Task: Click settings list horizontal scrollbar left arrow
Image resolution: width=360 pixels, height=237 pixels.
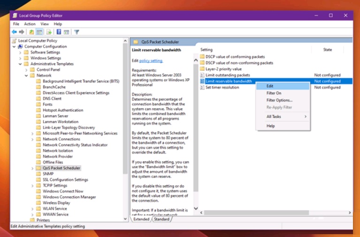Action: 201,213
